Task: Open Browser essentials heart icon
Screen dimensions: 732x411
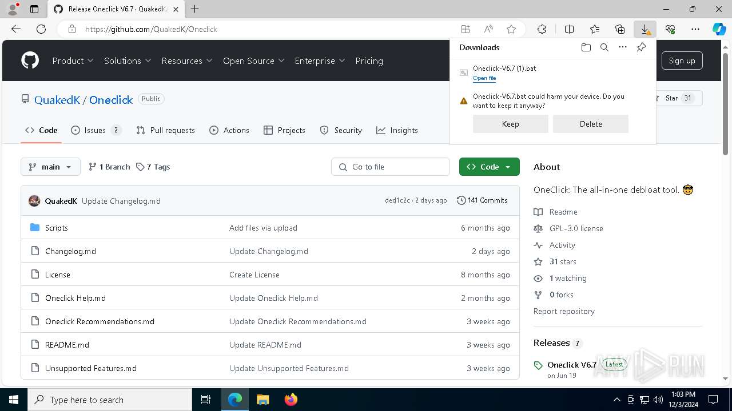Action: 670,29
